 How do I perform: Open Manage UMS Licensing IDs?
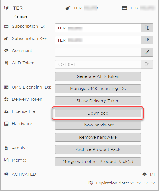click(98, 89)
